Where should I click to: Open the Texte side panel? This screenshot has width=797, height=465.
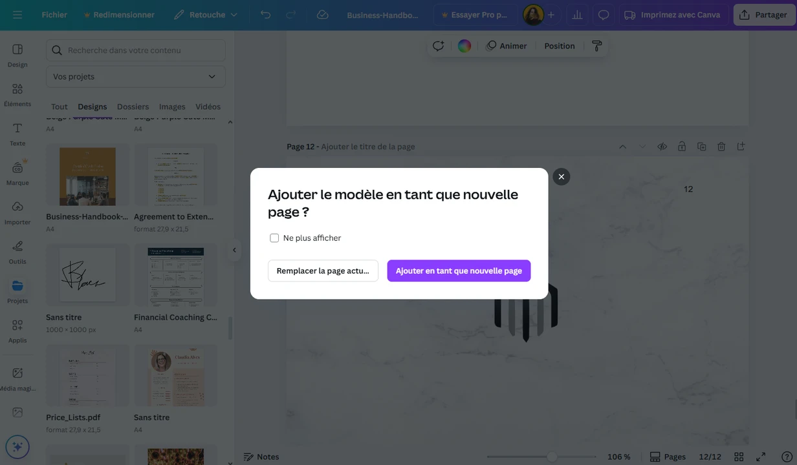[17, 134]
